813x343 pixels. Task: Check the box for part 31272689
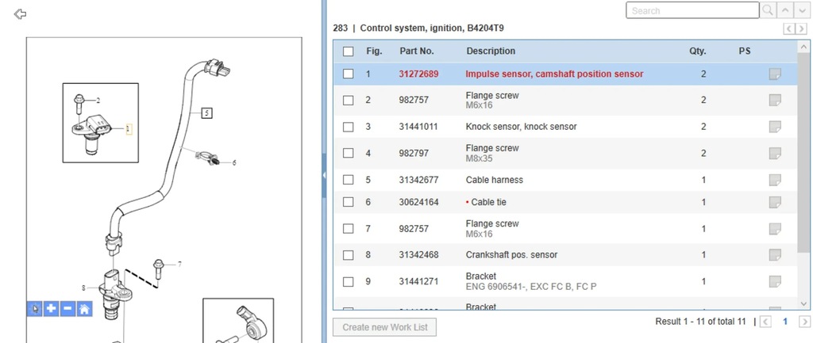point(348,74)
